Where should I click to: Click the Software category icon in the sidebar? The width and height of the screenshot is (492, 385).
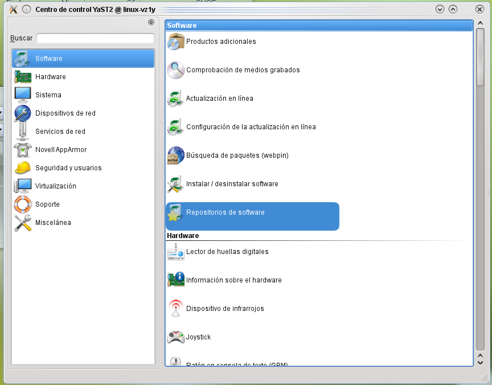click(23, 59)
